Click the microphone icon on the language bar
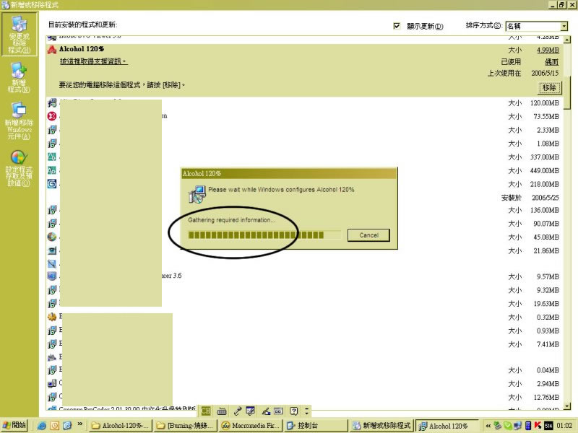The height and width of the screenshot is (433, 578). (x=237, y=411)
